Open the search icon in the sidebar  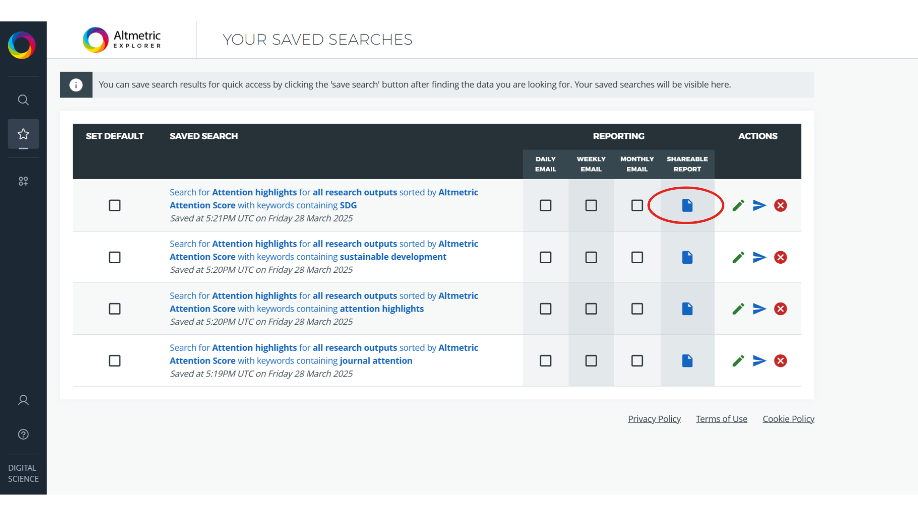[23, 100]
